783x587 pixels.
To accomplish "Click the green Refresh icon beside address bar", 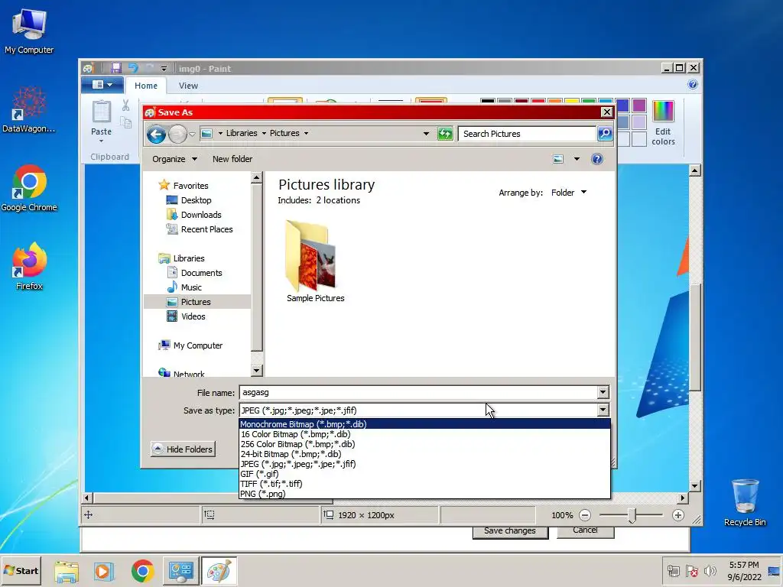I will coord(444,133).
